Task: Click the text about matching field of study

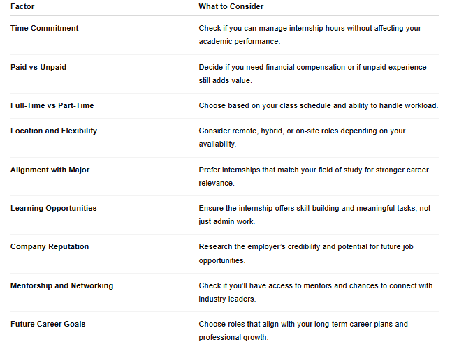Action: [314, 177]
